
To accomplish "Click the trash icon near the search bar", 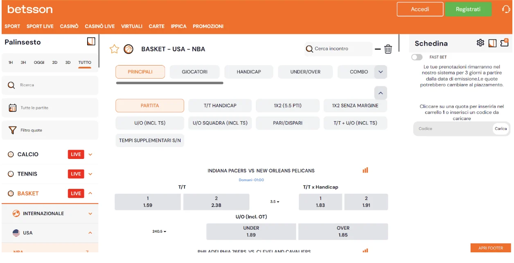I will 388,49.
